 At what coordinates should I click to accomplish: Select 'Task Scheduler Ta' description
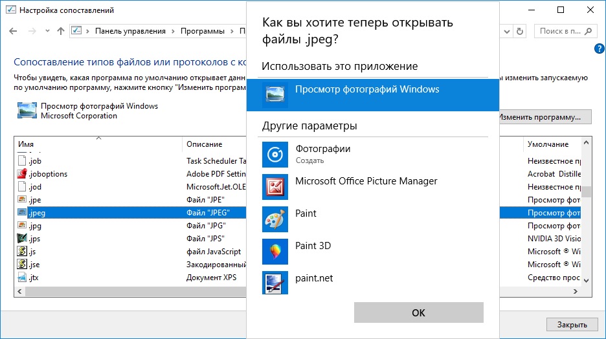pyautogui.click(x=216, y=160)
